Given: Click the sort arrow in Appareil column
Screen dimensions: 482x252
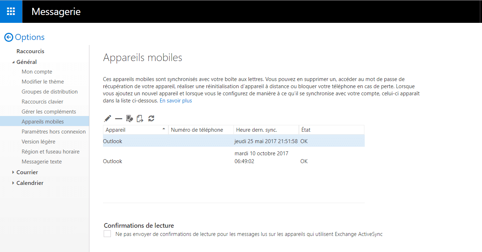Looking at the screenshot, I should (164, 128).
